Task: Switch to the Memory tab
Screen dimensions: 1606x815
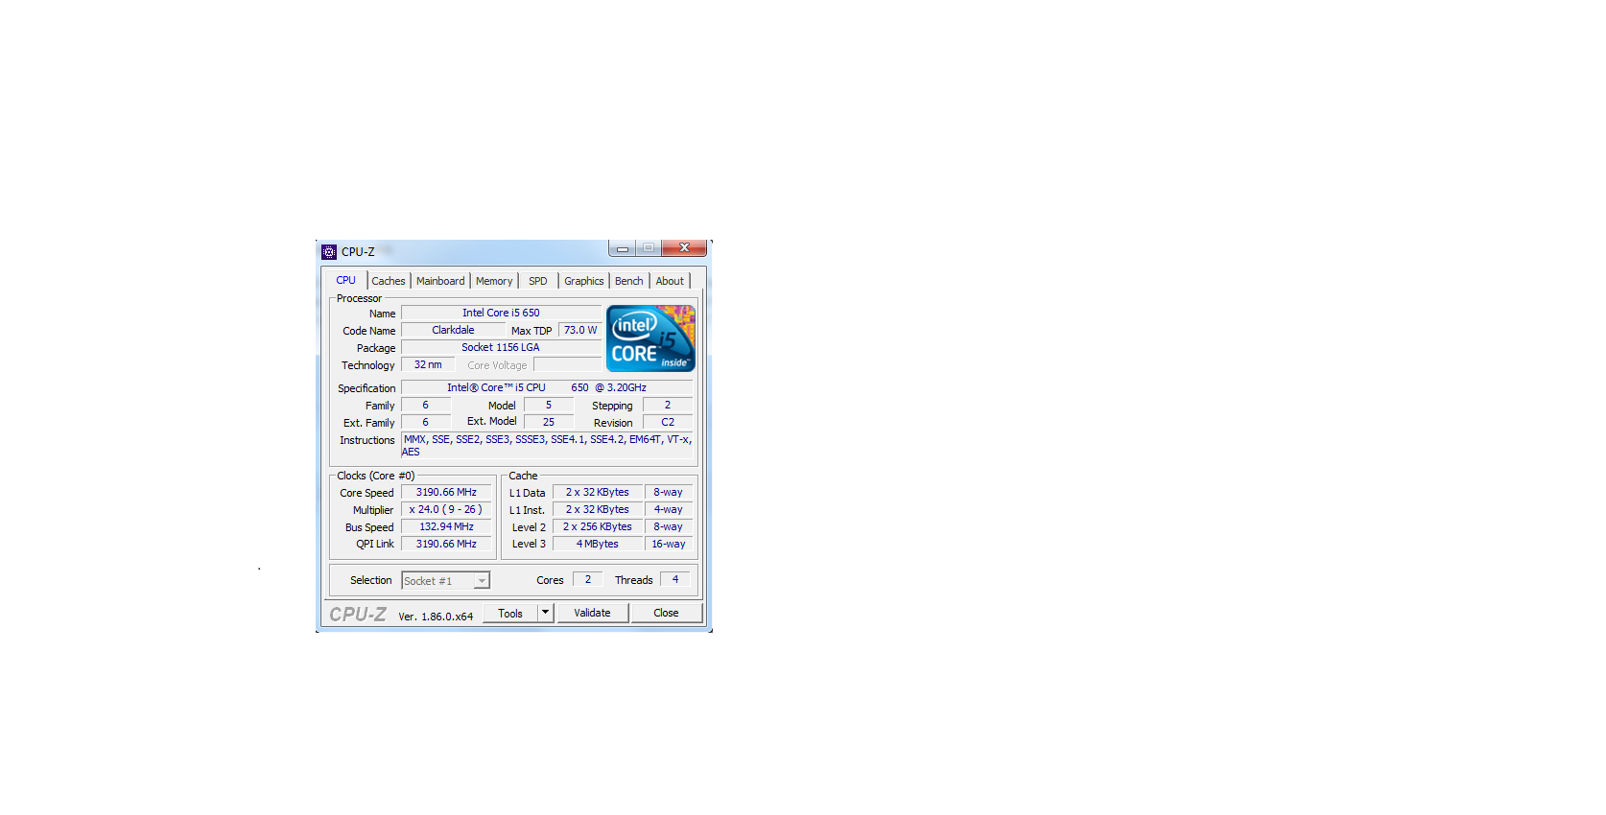Action: pos(494,281)
